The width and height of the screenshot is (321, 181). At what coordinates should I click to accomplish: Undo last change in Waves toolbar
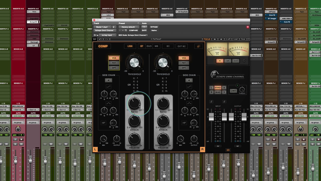tap(100, 39)
